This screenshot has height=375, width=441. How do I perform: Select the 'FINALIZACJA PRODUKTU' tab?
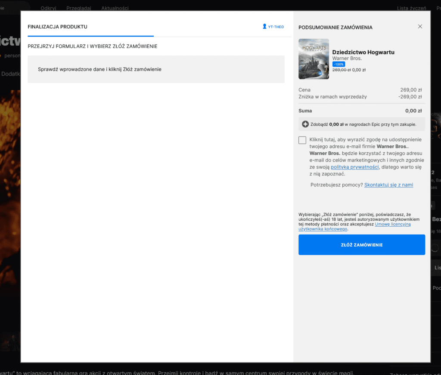coord(57,27)
